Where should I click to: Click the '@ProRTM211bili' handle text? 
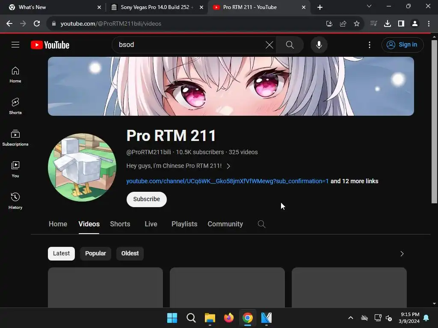click(148, 152)
